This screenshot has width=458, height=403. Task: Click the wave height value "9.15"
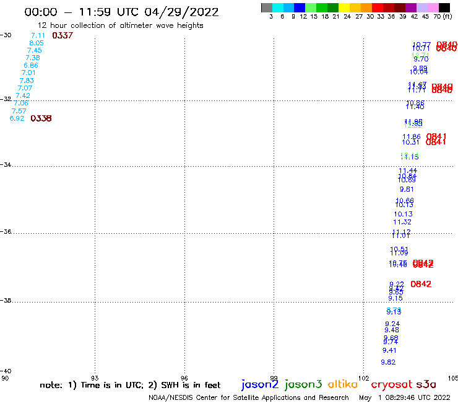395,298
